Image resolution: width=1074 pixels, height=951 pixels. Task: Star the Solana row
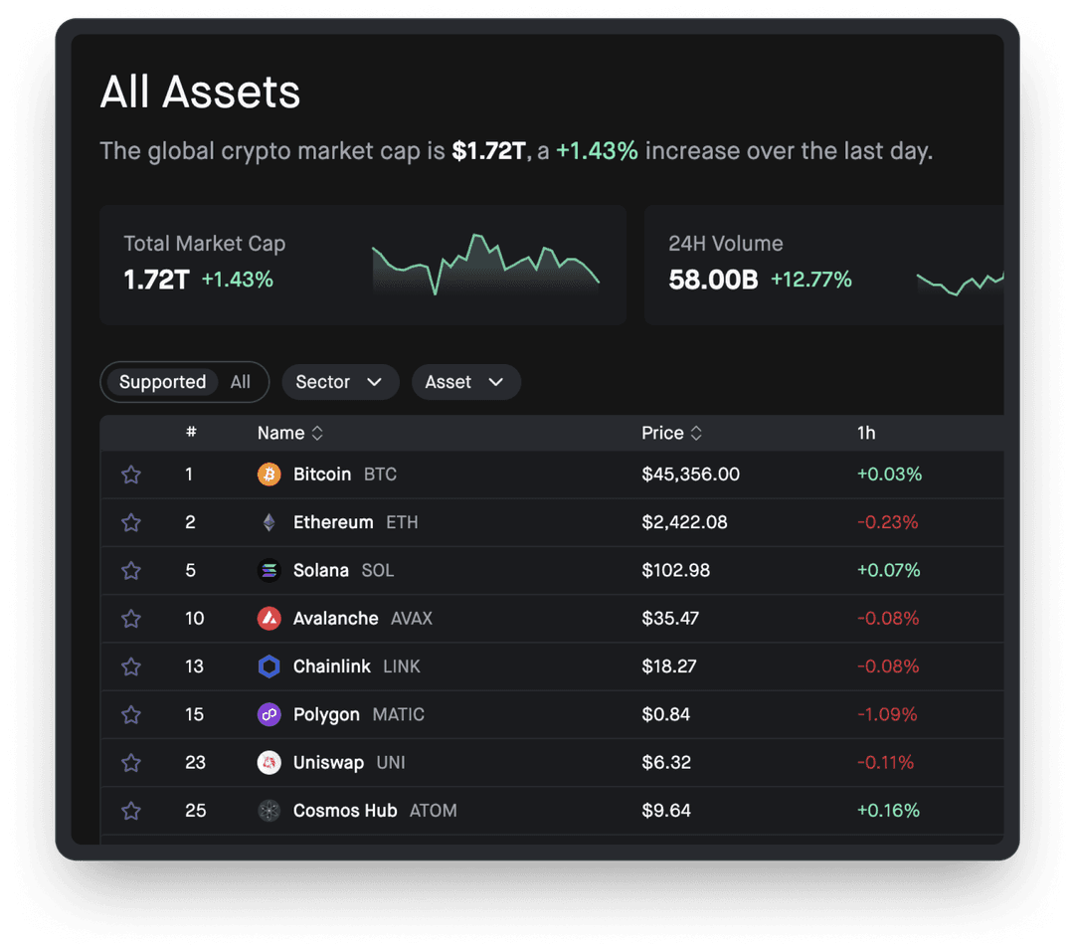click(x=130, y=570)
